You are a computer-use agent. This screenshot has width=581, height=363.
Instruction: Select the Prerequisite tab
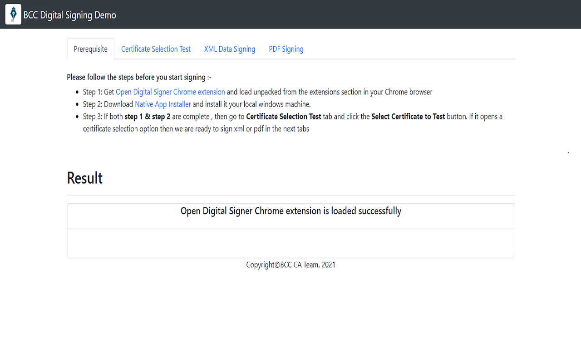(x=91, y=49)
